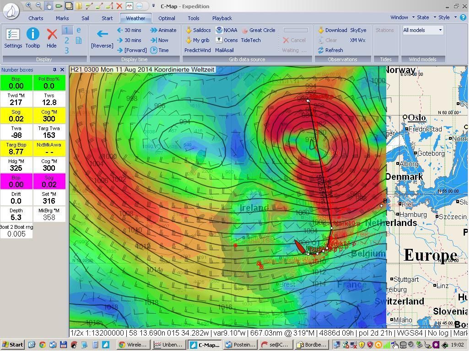Toggle weather display number 1

(67, 30)
